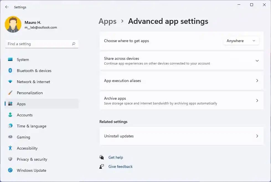
Task: Select the Network & internet wifi icon
Action: tap(10, 82)
